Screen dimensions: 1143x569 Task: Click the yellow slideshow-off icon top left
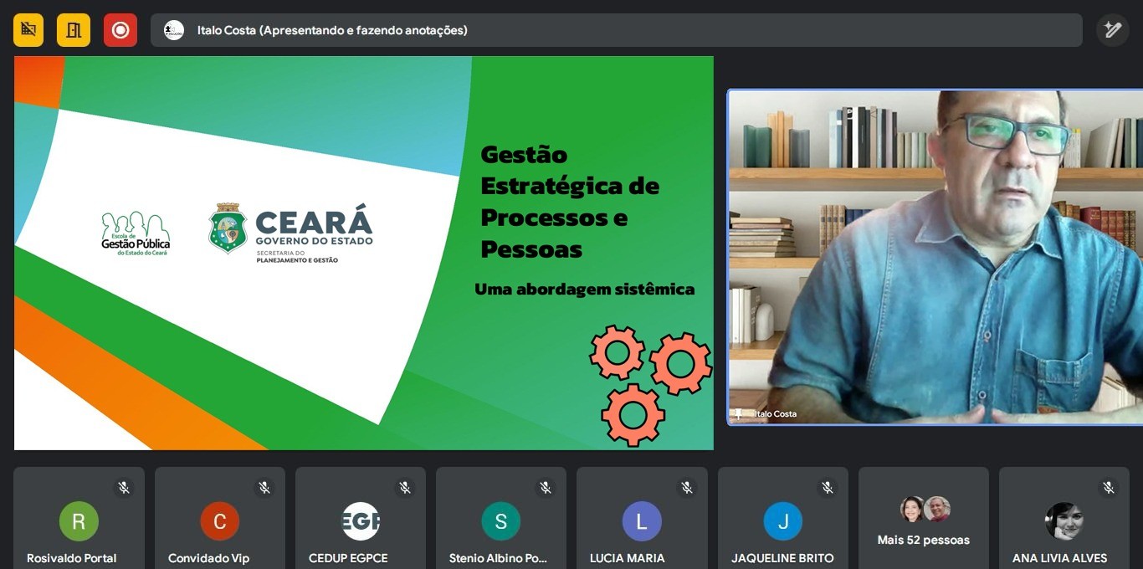point(28,30)
